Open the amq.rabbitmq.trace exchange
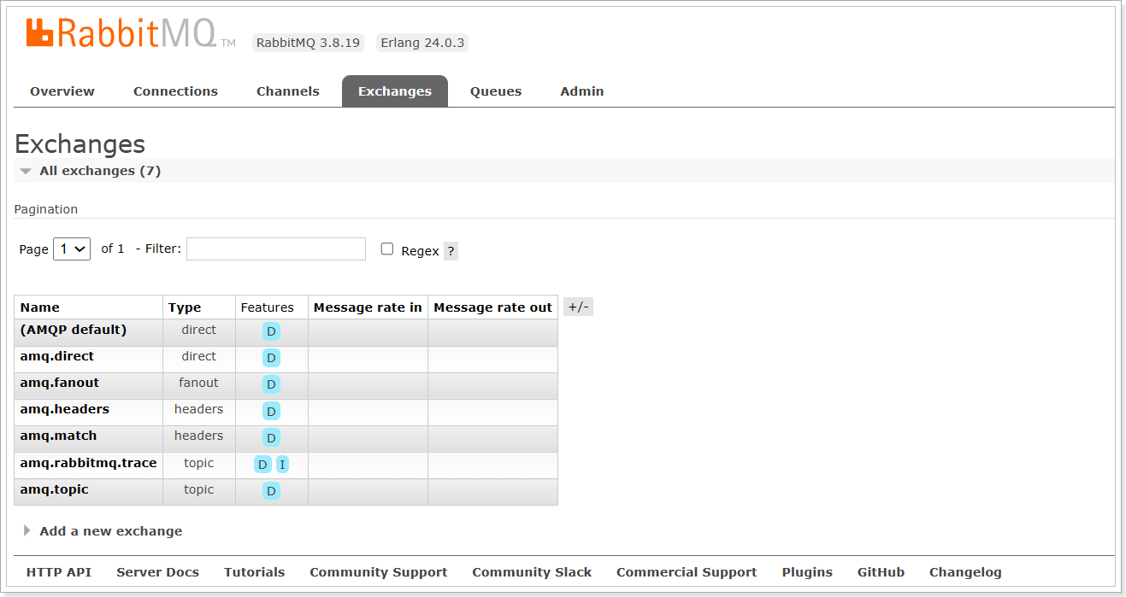Viewport: 1126px width, 597px height. [x=89, y=463]
